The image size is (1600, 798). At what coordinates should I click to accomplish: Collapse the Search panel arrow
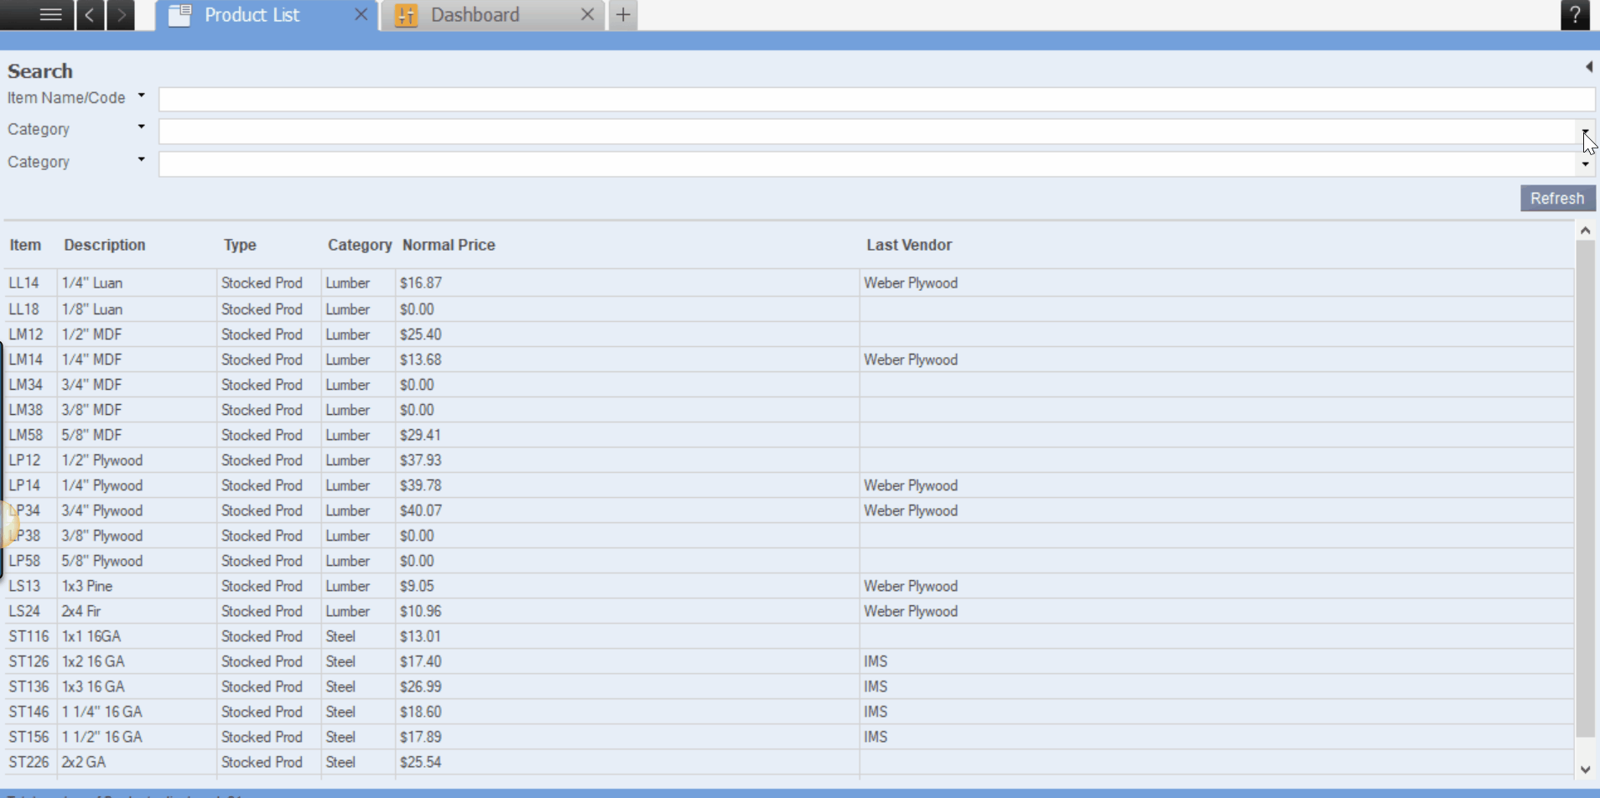1588,67
